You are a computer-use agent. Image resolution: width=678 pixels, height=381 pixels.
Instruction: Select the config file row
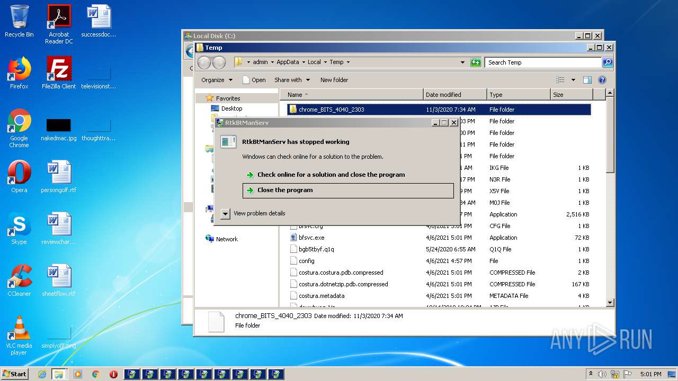point(439,261)
